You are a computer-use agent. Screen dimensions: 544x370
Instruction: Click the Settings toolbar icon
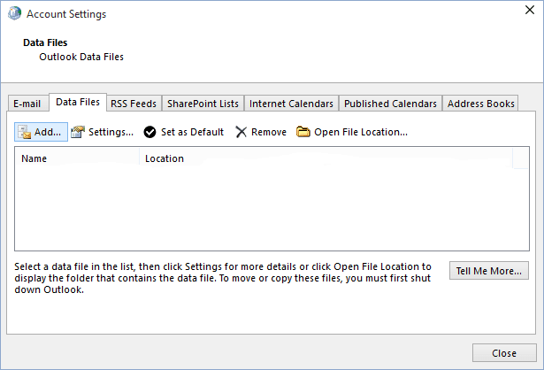point(78,132)
